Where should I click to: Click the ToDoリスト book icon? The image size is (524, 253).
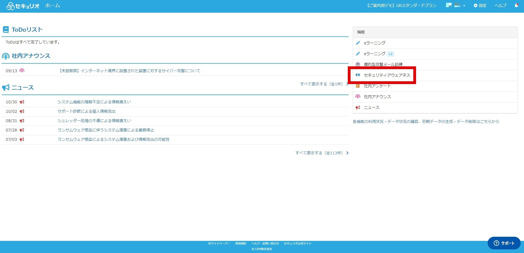point(6,29)
